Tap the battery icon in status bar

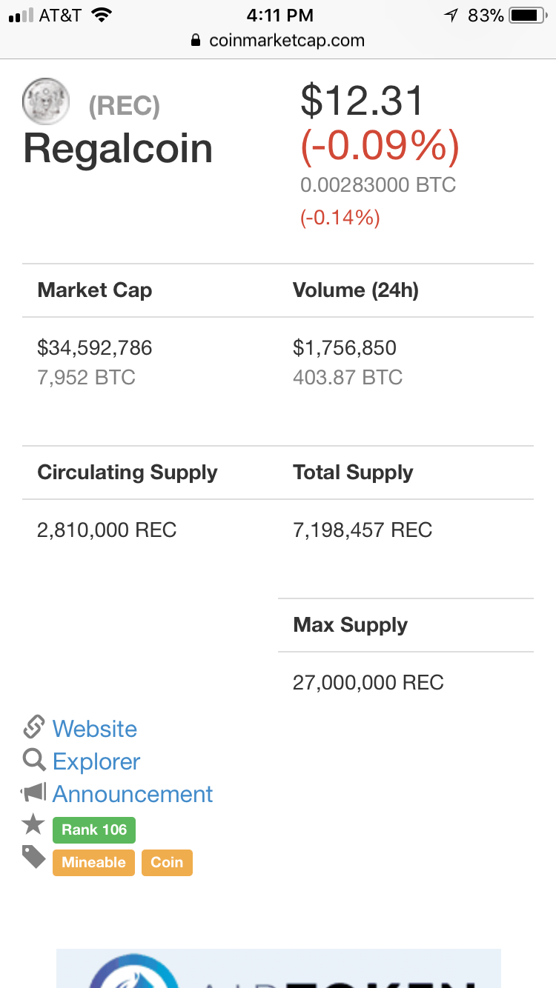(x=528, y=15)
